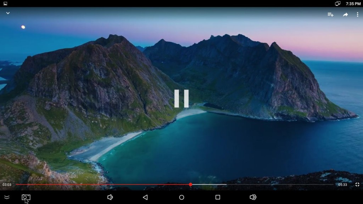This screenshot has height=204, width=363.
Task: Exit fullscreen mode
Action: click(357, 185)
